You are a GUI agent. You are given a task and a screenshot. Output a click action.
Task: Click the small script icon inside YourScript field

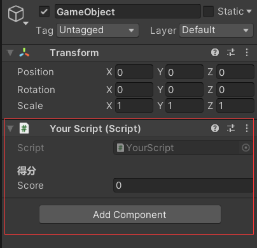(120, 147)
